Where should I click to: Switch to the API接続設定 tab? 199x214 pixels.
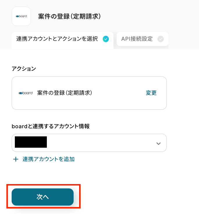tap(137, 39)
